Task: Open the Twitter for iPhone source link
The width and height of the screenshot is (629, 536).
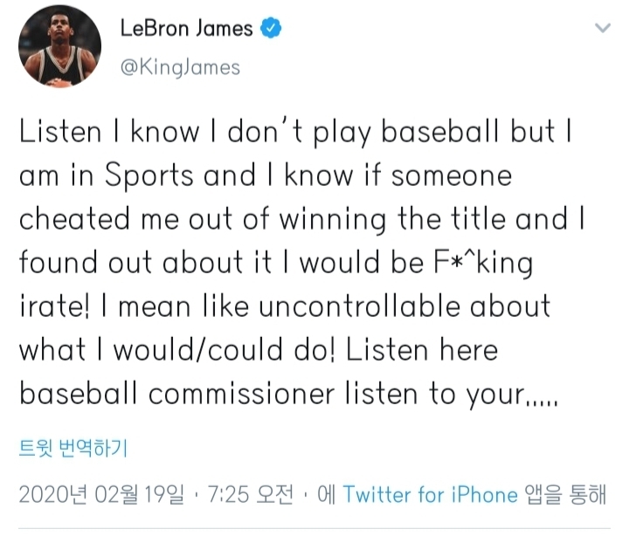Action: tap(431, 494)
